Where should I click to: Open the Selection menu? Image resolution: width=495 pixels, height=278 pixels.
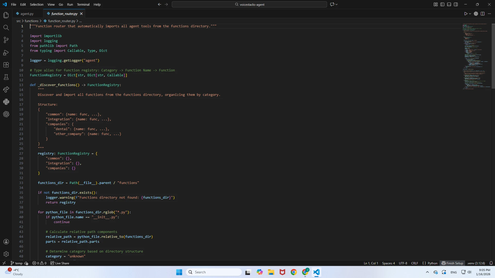37,4
